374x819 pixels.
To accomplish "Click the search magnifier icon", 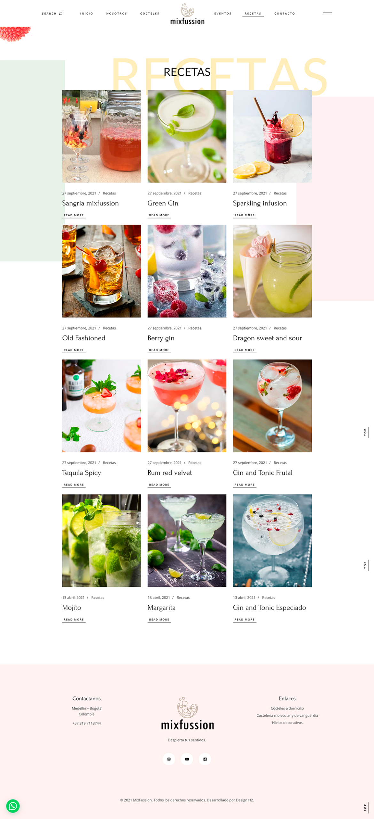I will 61,13.
